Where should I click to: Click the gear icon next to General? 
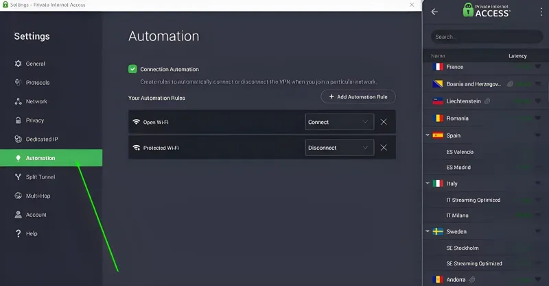(x=19, y=64)
